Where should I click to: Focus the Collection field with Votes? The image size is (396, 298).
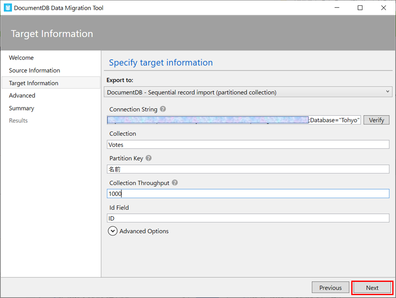coord(248,144)
